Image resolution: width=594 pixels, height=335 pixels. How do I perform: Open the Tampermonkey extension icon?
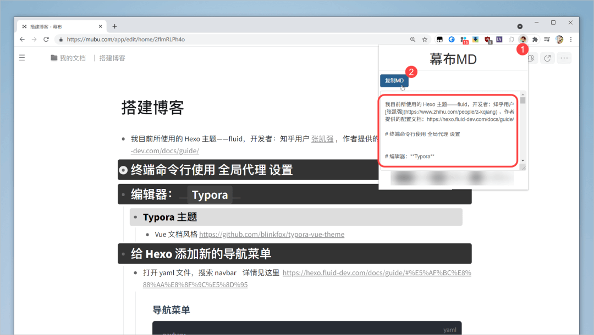click(x=439, y=40)
